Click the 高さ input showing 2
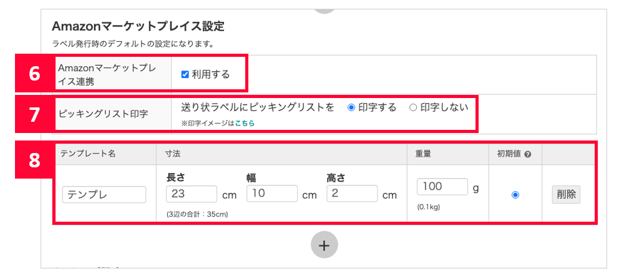Image resolution: width=624 pixels, height=276 pixels. tap(352, 194)
